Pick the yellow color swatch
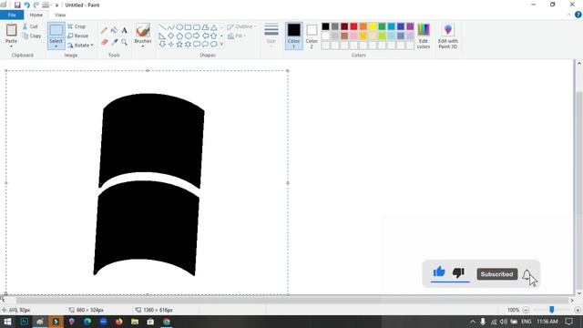Screen dimensions: 583x328 point(373,26)
